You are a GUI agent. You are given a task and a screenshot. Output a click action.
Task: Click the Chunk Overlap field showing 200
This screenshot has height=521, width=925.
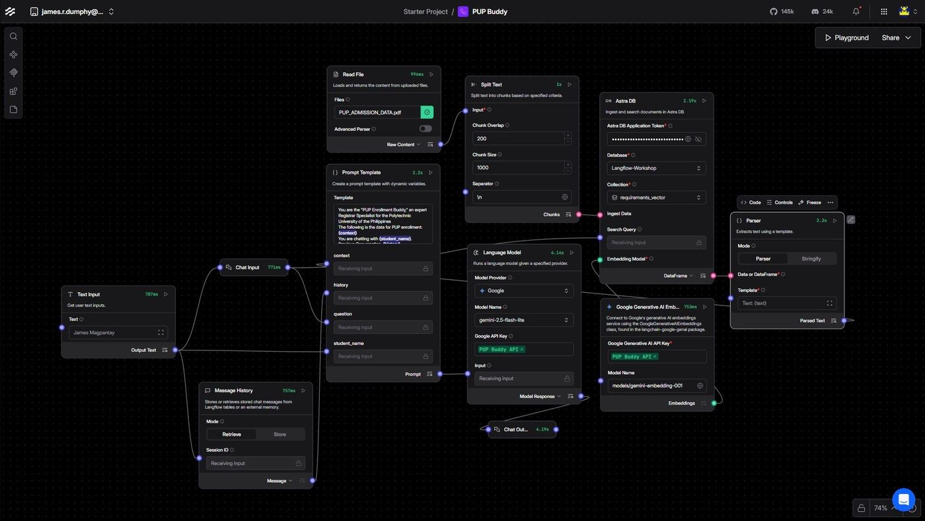pos(518,139)
